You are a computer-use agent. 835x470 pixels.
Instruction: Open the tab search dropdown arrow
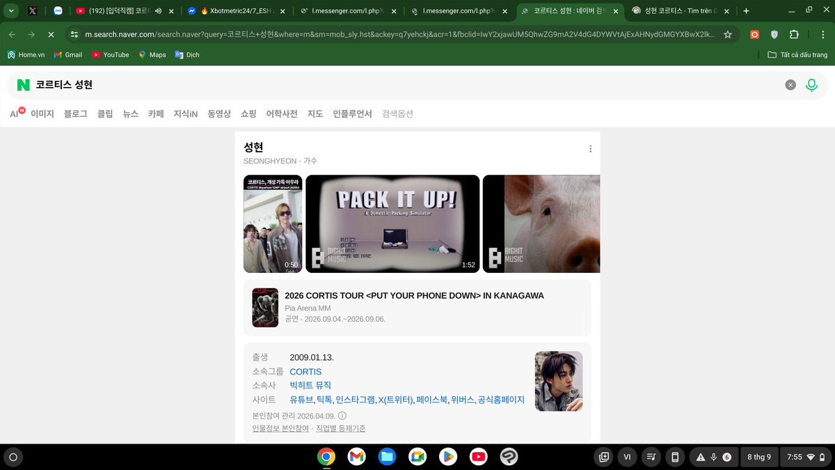click(10, 10)
